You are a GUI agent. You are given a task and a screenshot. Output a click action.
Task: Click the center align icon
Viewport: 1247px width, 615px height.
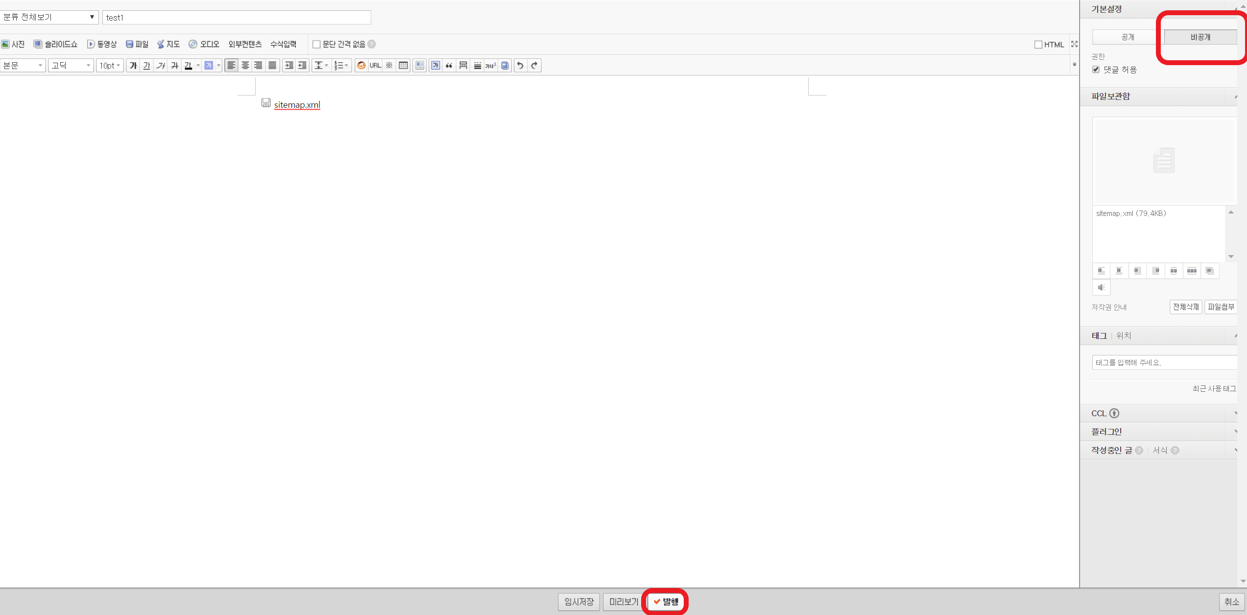[245, 66]
